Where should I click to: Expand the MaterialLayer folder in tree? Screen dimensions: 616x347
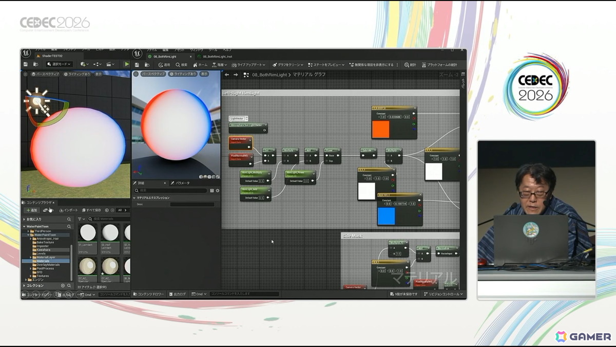(x=31, y=257)
